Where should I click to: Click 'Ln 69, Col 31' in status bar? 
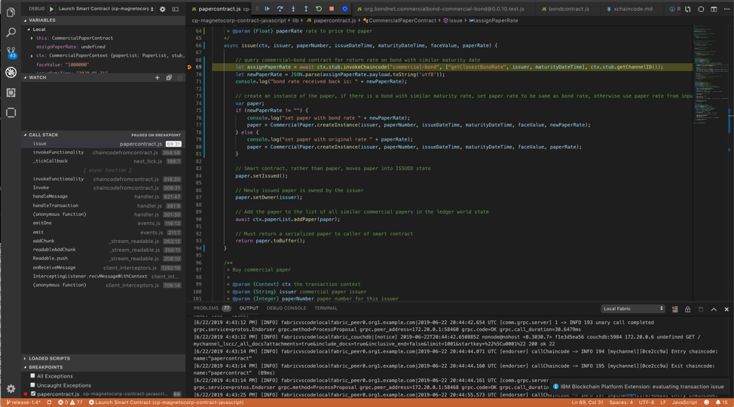coord(587,402)
